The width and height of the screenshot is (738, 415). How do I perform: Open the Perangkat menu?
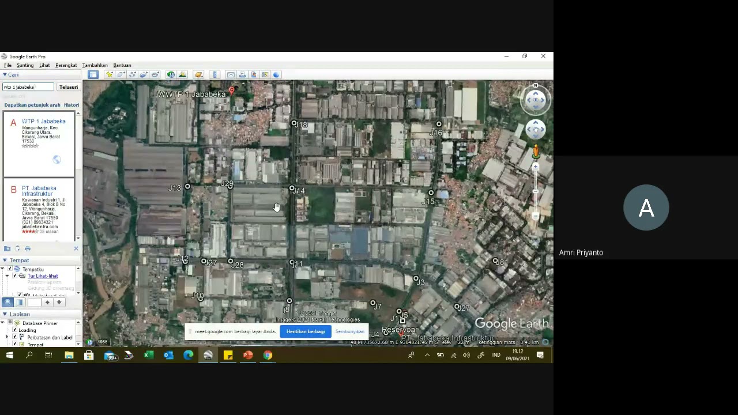pos(66,65)
